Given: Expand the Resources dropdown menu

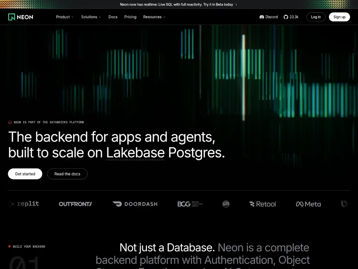Looking at the screenshot, I should 154,17.
